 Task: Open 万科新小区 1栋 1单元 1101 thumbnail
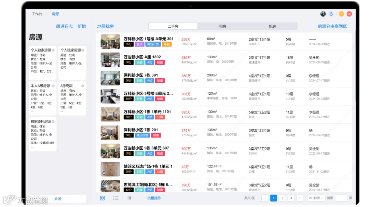click(x=110, y=115)
